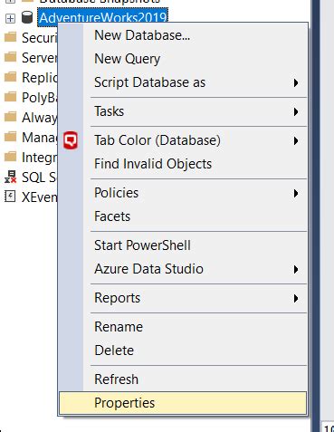
Task: Expand the AdventureWorks2019 database node
Action: (x=10, y=18)
